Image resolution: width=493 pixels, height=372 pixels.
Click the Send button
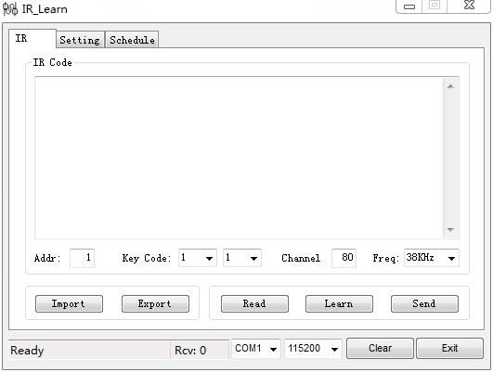pos(424,304)
